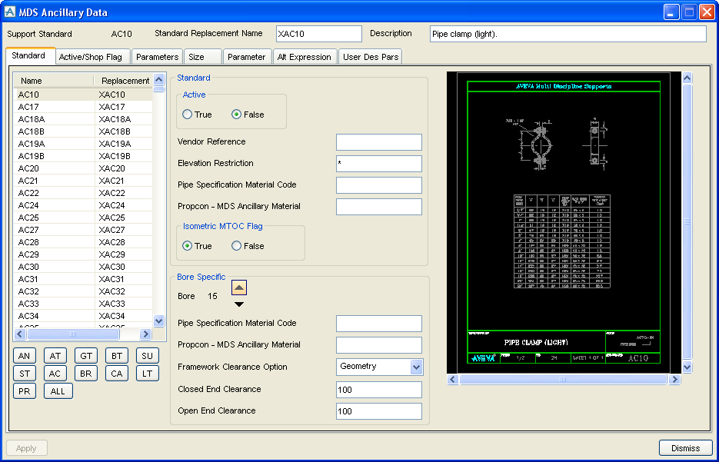Switch to the Size tab
Image resolution: width=719 pixels, height=462 pixels.
pyautogui.click(x=203, y=57)
